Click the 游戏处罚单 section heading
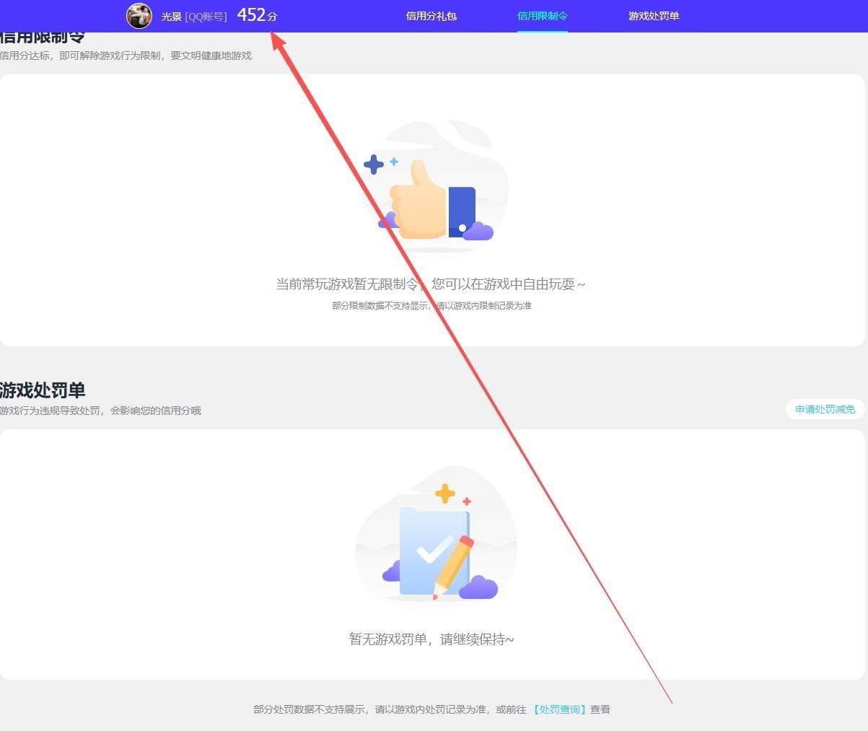The height and width of the screenshot is (731, 868). coord(43,390)
